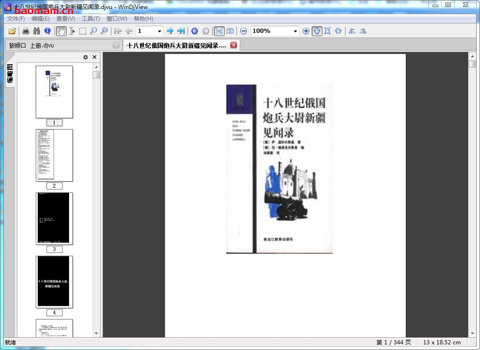Open the page number dropdown
480x350 pixels.
click(x=159, y=31)
